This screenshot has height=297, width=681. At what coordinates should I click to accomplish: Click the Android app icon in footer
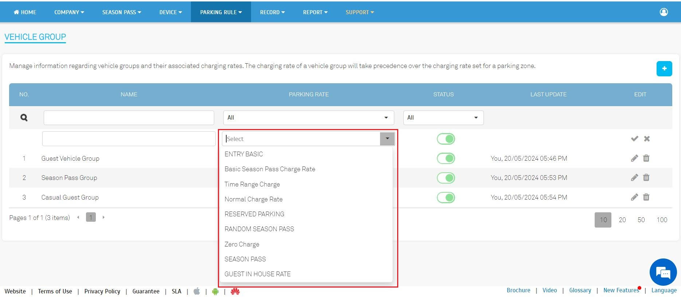coord(215,292)
